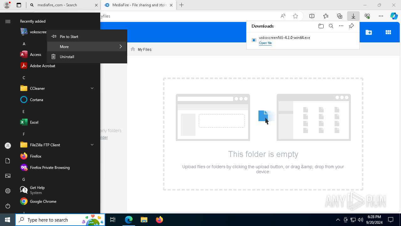The height and width of the screenshot is (226, 401).
Task: Open File Explorer from taskbar
Action: (144, 220)
